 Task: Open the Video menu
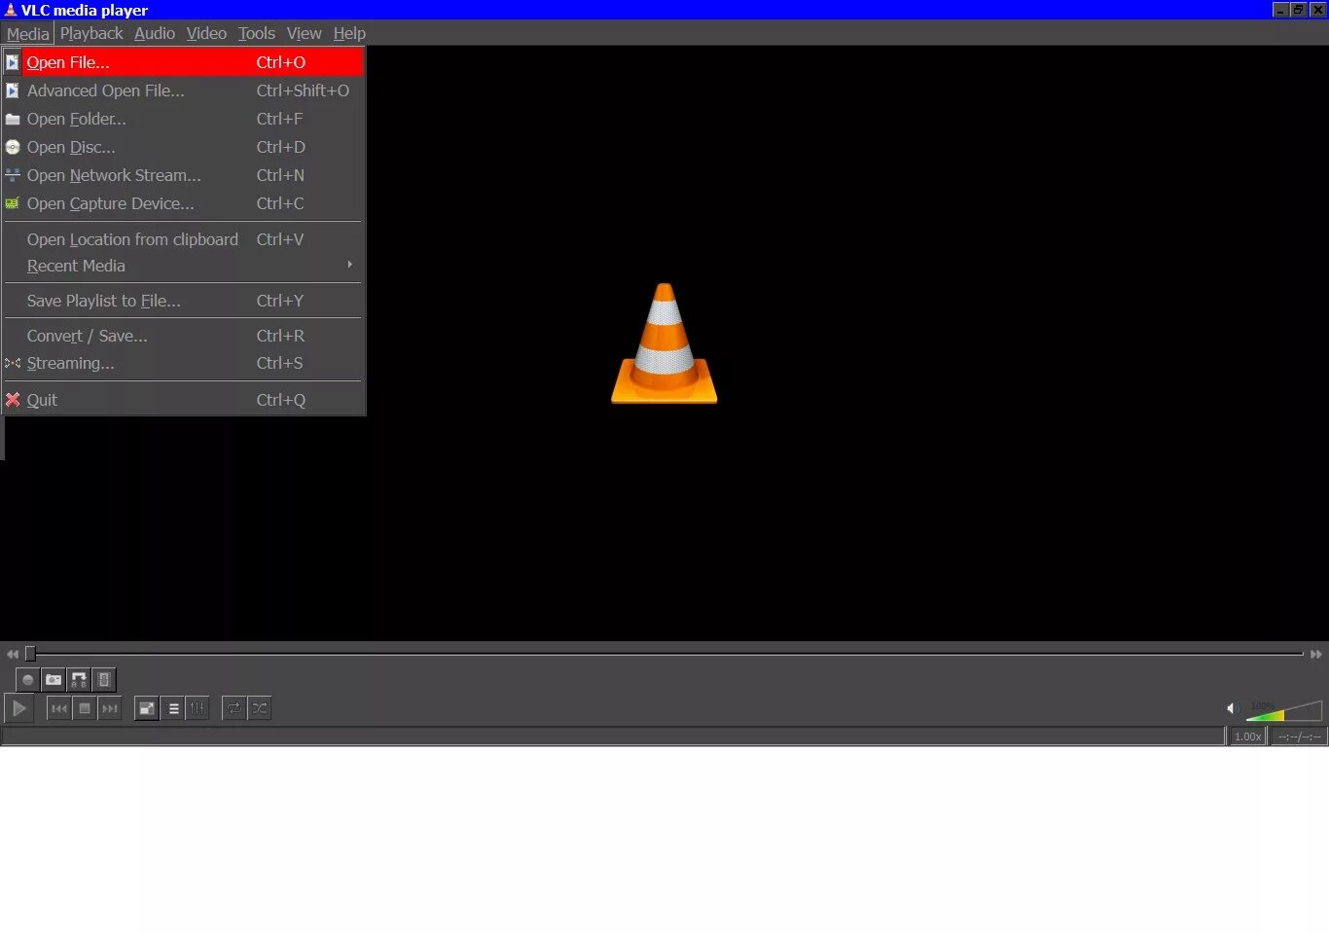pos(206,33)
